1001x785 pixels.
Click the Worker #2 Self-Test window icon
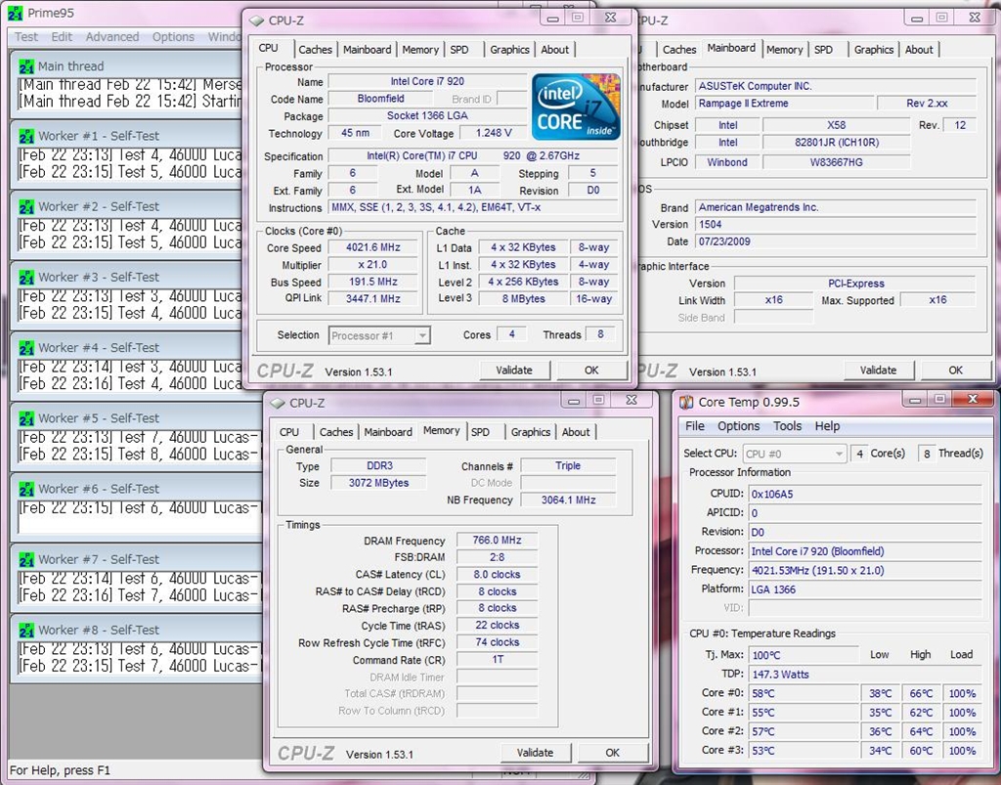26,207
